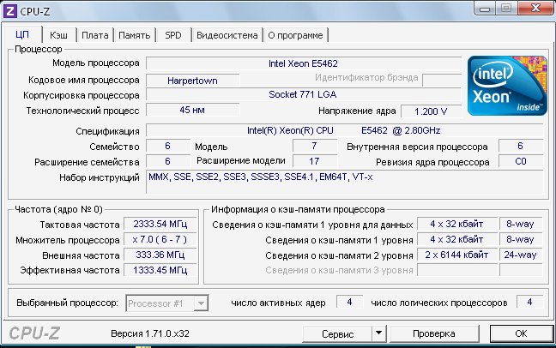Viewport: 556px width, 348px height.
Task: Click the instruction set list MMX, SSE
Action: point(344,182)
